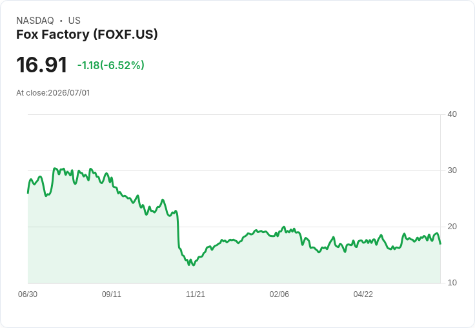Click the chart's lowest point near 11/21

194,265
